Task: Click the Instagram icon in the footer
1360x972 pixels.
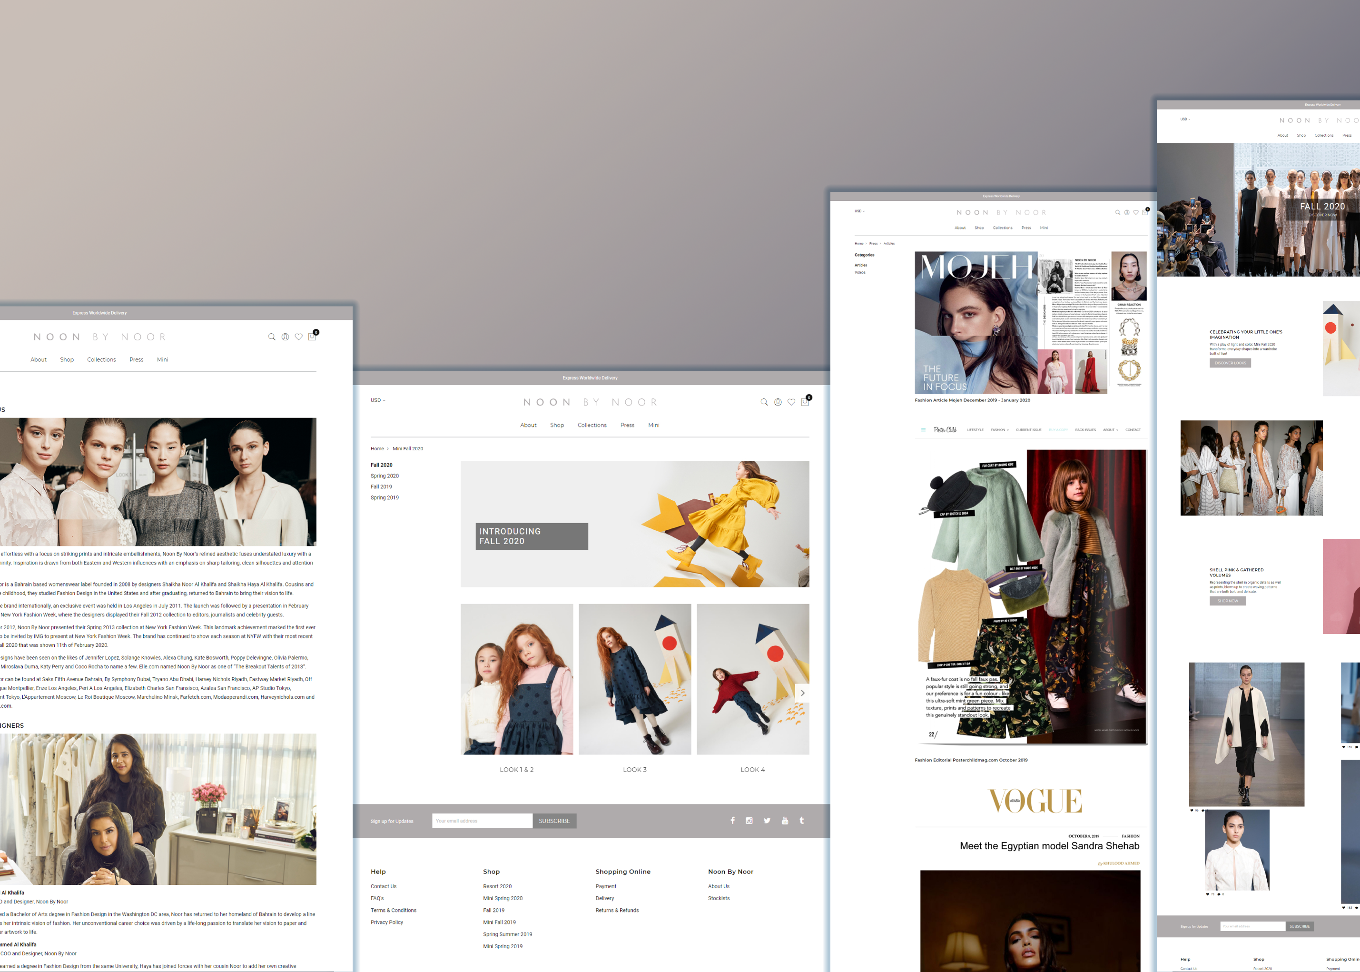Action: click(749, 821)
